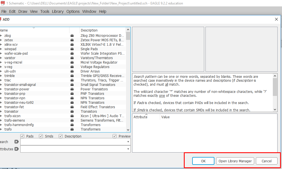This screenshot has height=169, width=282.
Task: Select the 'Voltage Regulators' description text
Action: [95, 67]
